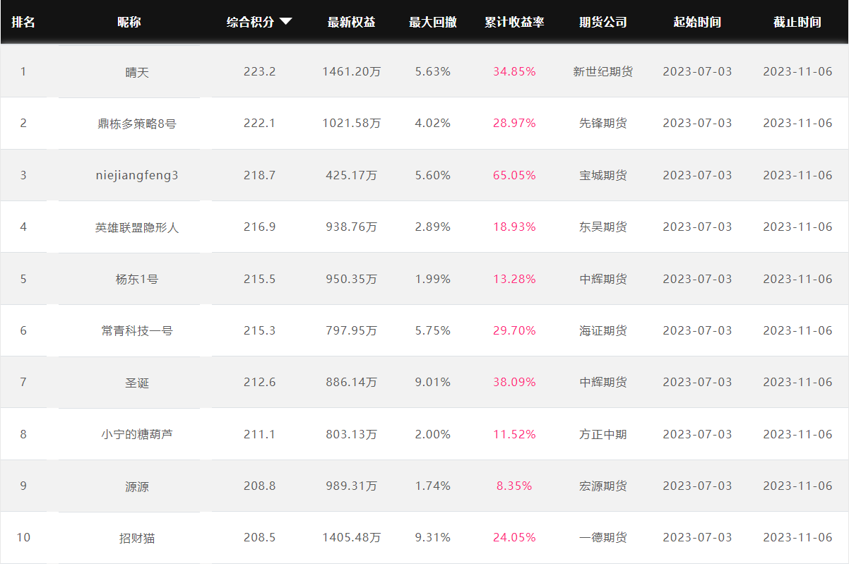Viewport: 849px width, 564px height.
Task: Select drawdown value 2.89%
Action: [x=433, y=227]
